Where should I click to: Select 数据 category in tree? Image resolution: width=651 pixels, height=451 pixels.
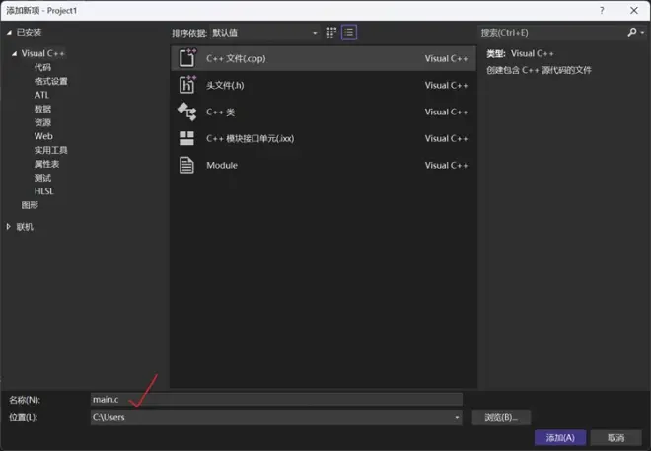42,109
